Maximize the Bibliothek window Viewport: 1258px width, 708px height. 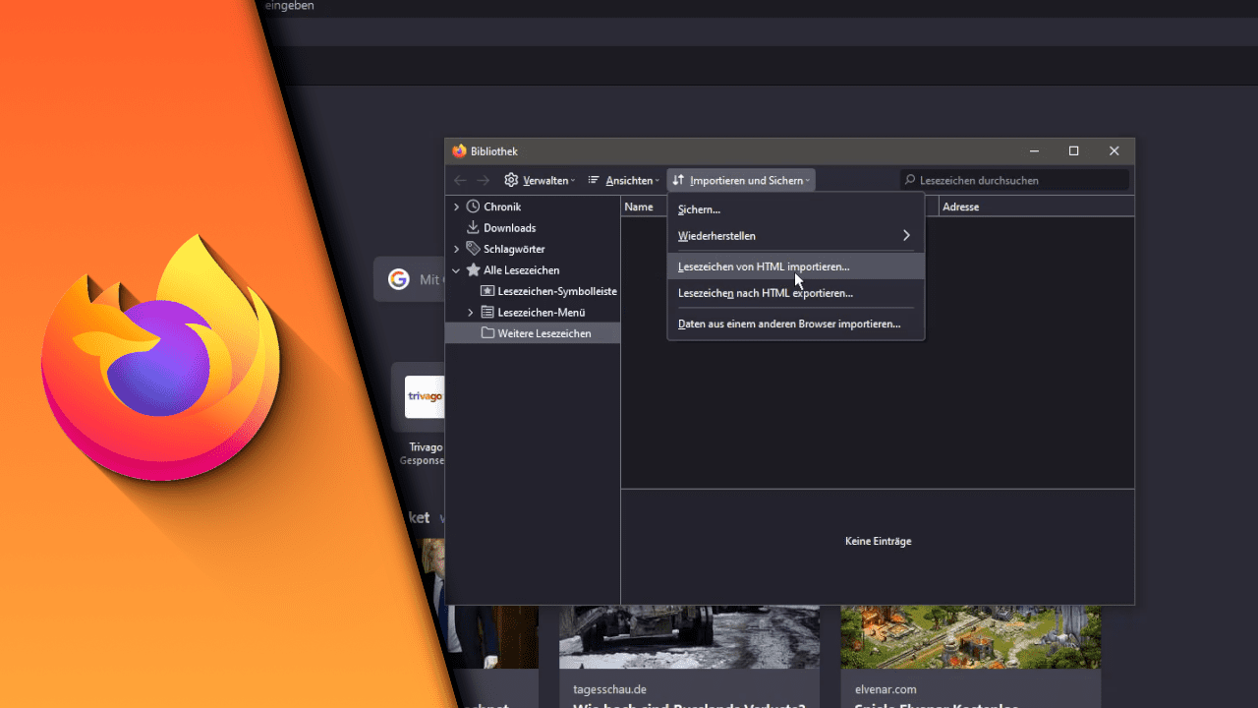1074,151
